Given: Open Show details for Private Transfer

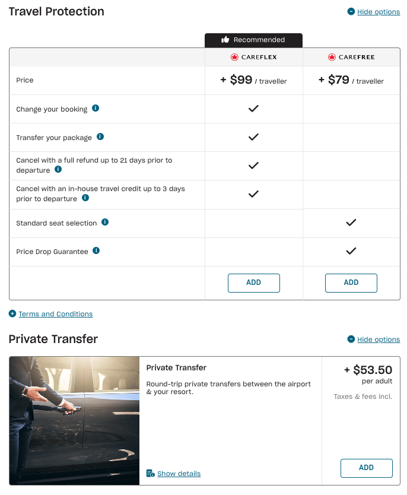Looking at the screenshot, I should (x=179, y=474).
